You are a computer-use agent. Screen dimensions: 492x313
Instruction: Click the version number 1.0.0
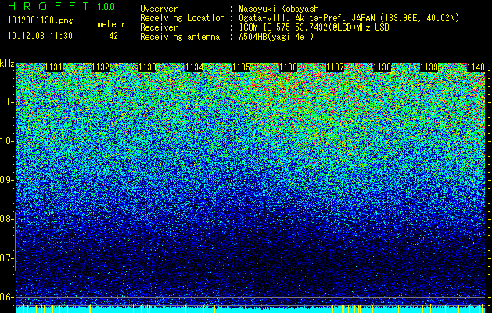106,7
